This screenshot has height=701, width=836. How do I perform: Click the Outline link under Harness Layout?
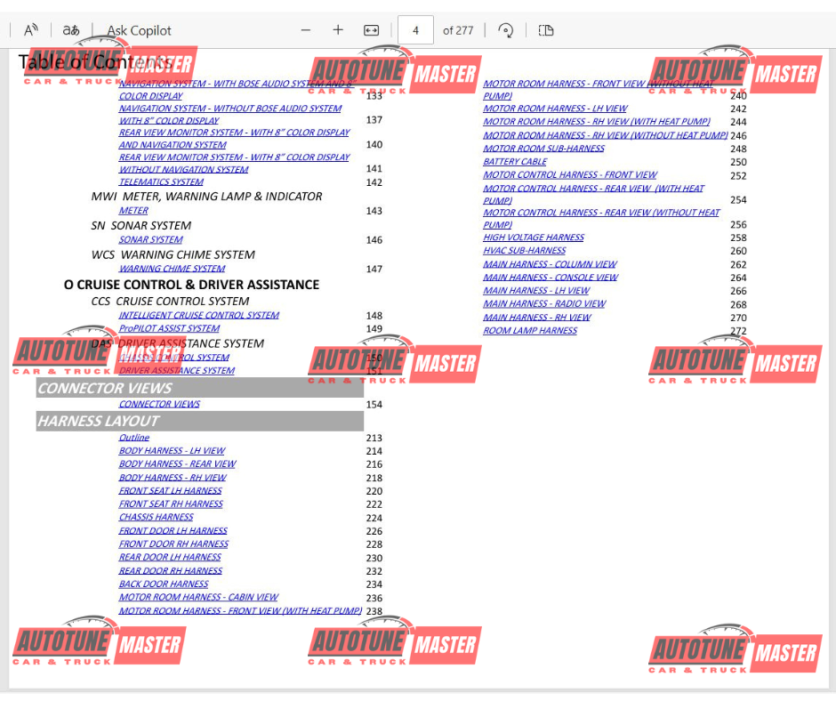[134, 438]
